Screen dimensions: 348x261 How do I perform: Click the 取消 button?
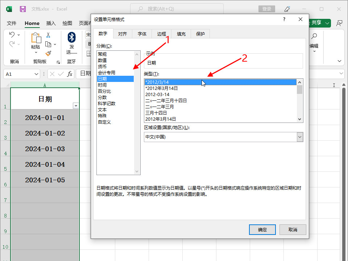(x=293, y=229)
